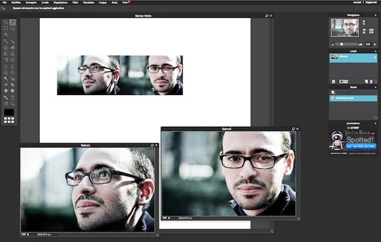381x242 pixels.
Task: Collapse the Navigatore panel
Action: 375,15
